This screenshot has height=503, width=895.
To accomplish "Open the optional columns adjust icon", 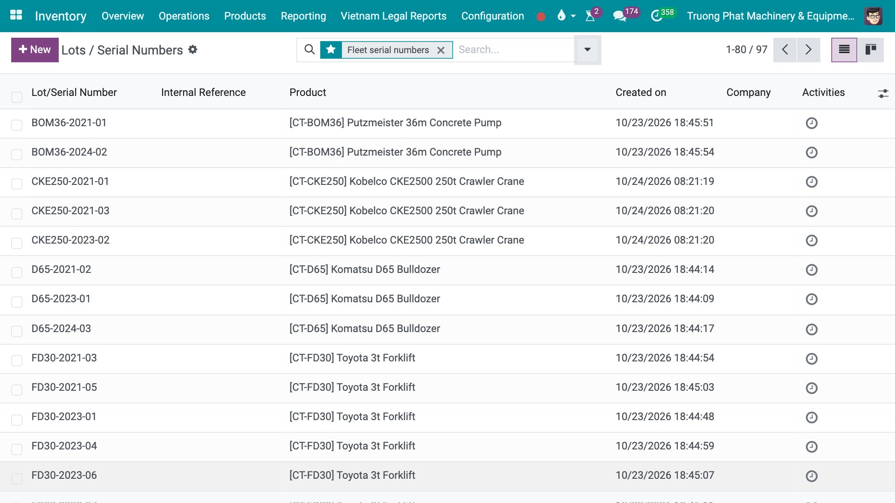I will point(883,93).
